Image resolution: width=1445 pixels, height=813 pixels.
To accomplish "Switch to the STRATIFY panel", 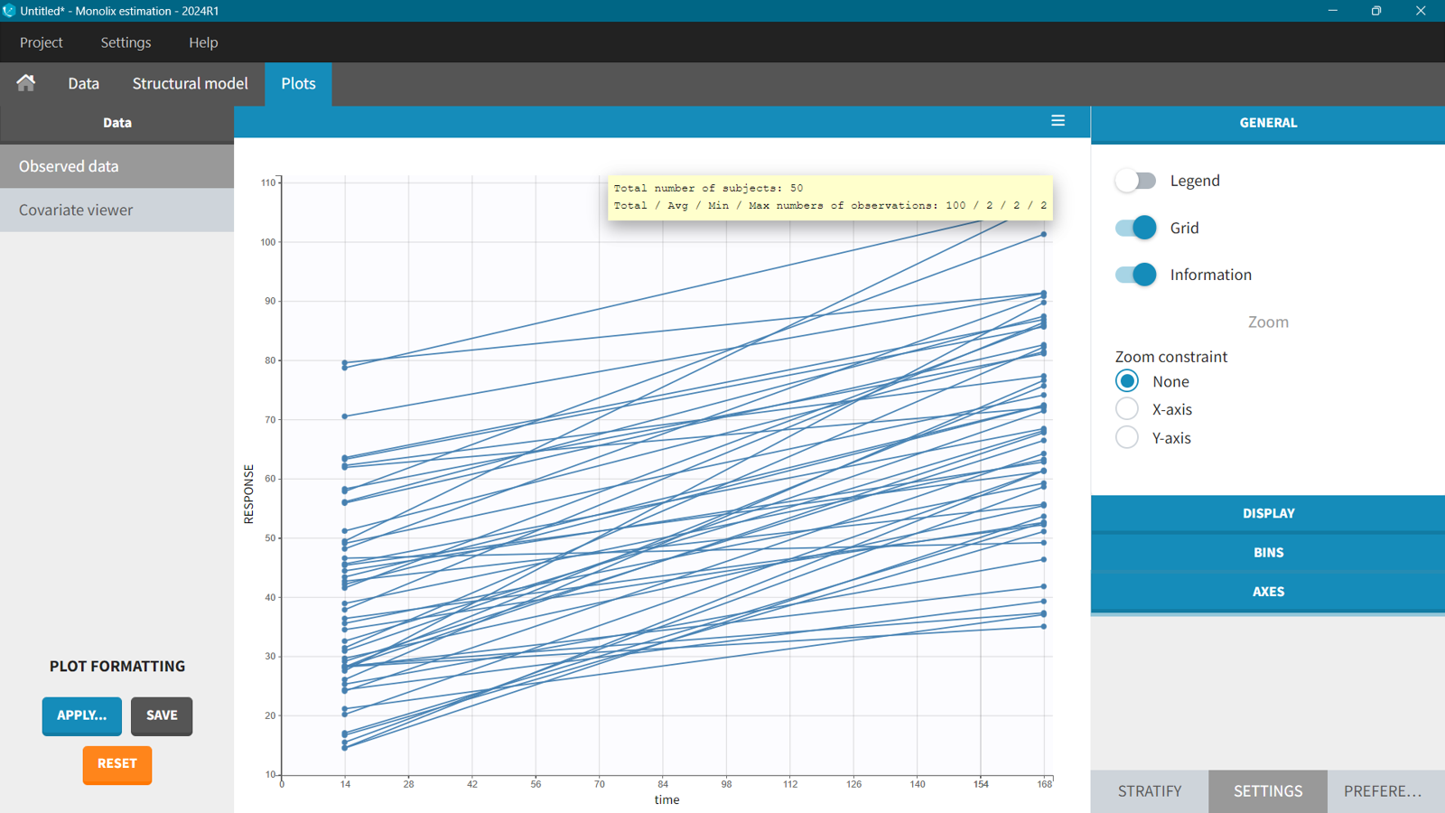I will coord(1149,790).
